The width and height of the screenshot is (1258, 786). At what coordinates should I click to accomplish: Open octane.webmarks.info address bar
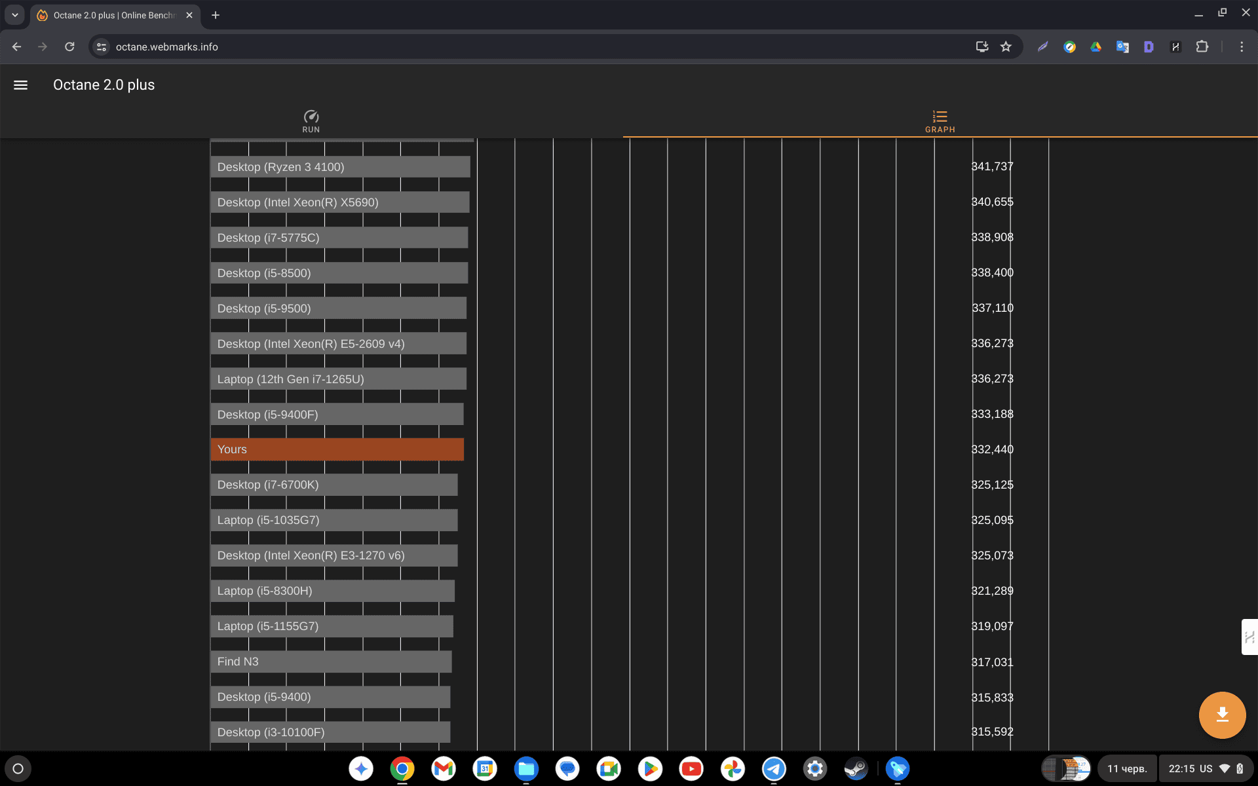coord(166,47)
